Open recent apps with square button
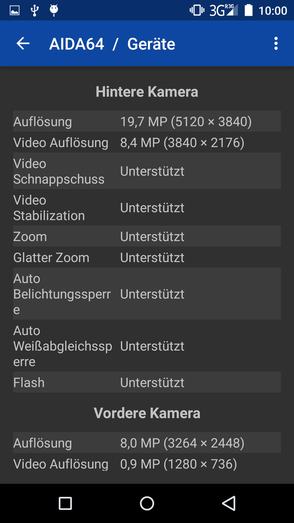Screen dimensions: 294x523 pyautogui.click(x=65, y=503)
